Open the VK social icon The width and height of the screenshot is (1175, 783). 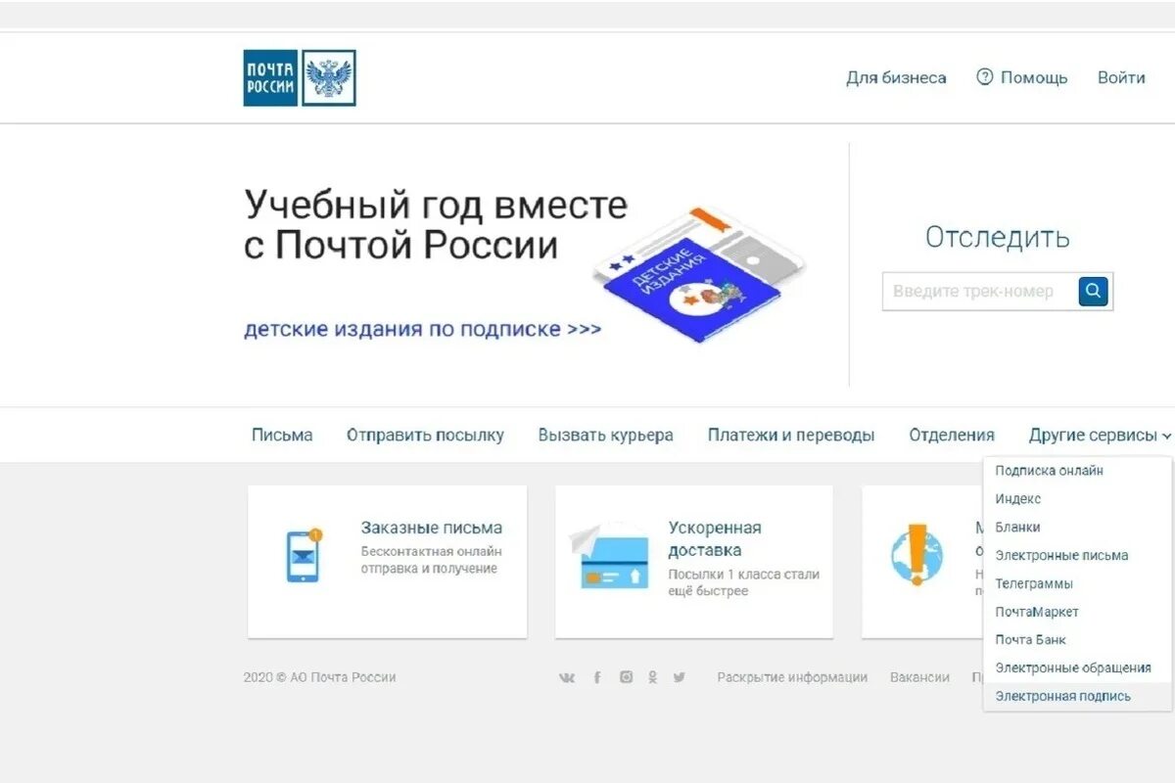pos(567,677)
